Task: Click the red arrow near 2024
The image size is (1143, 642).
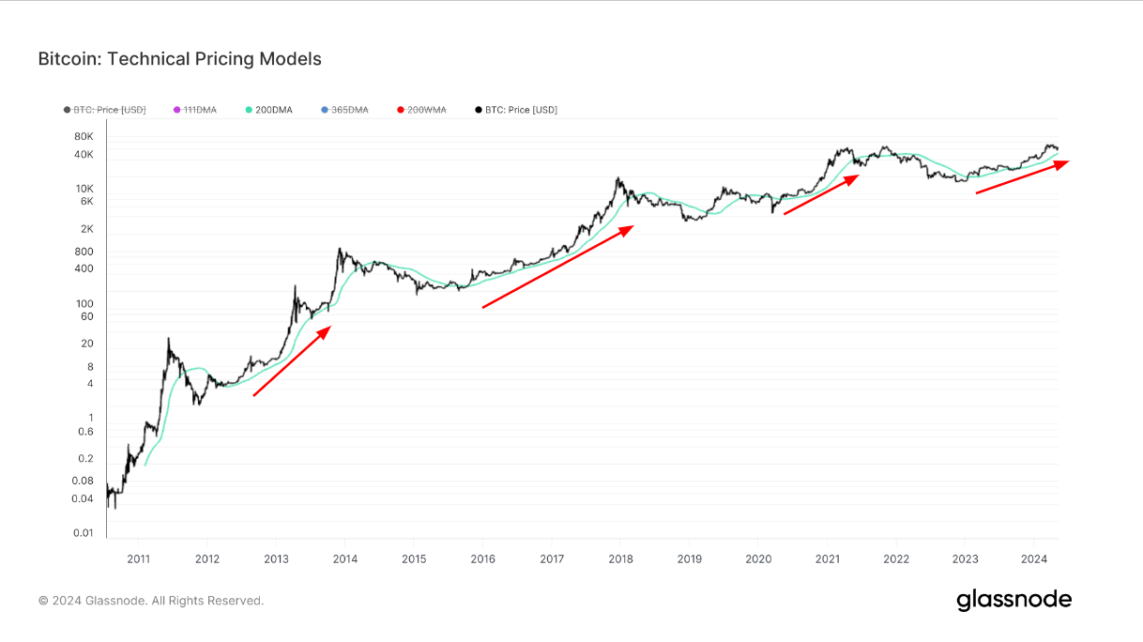Action: coord(1022,177)
